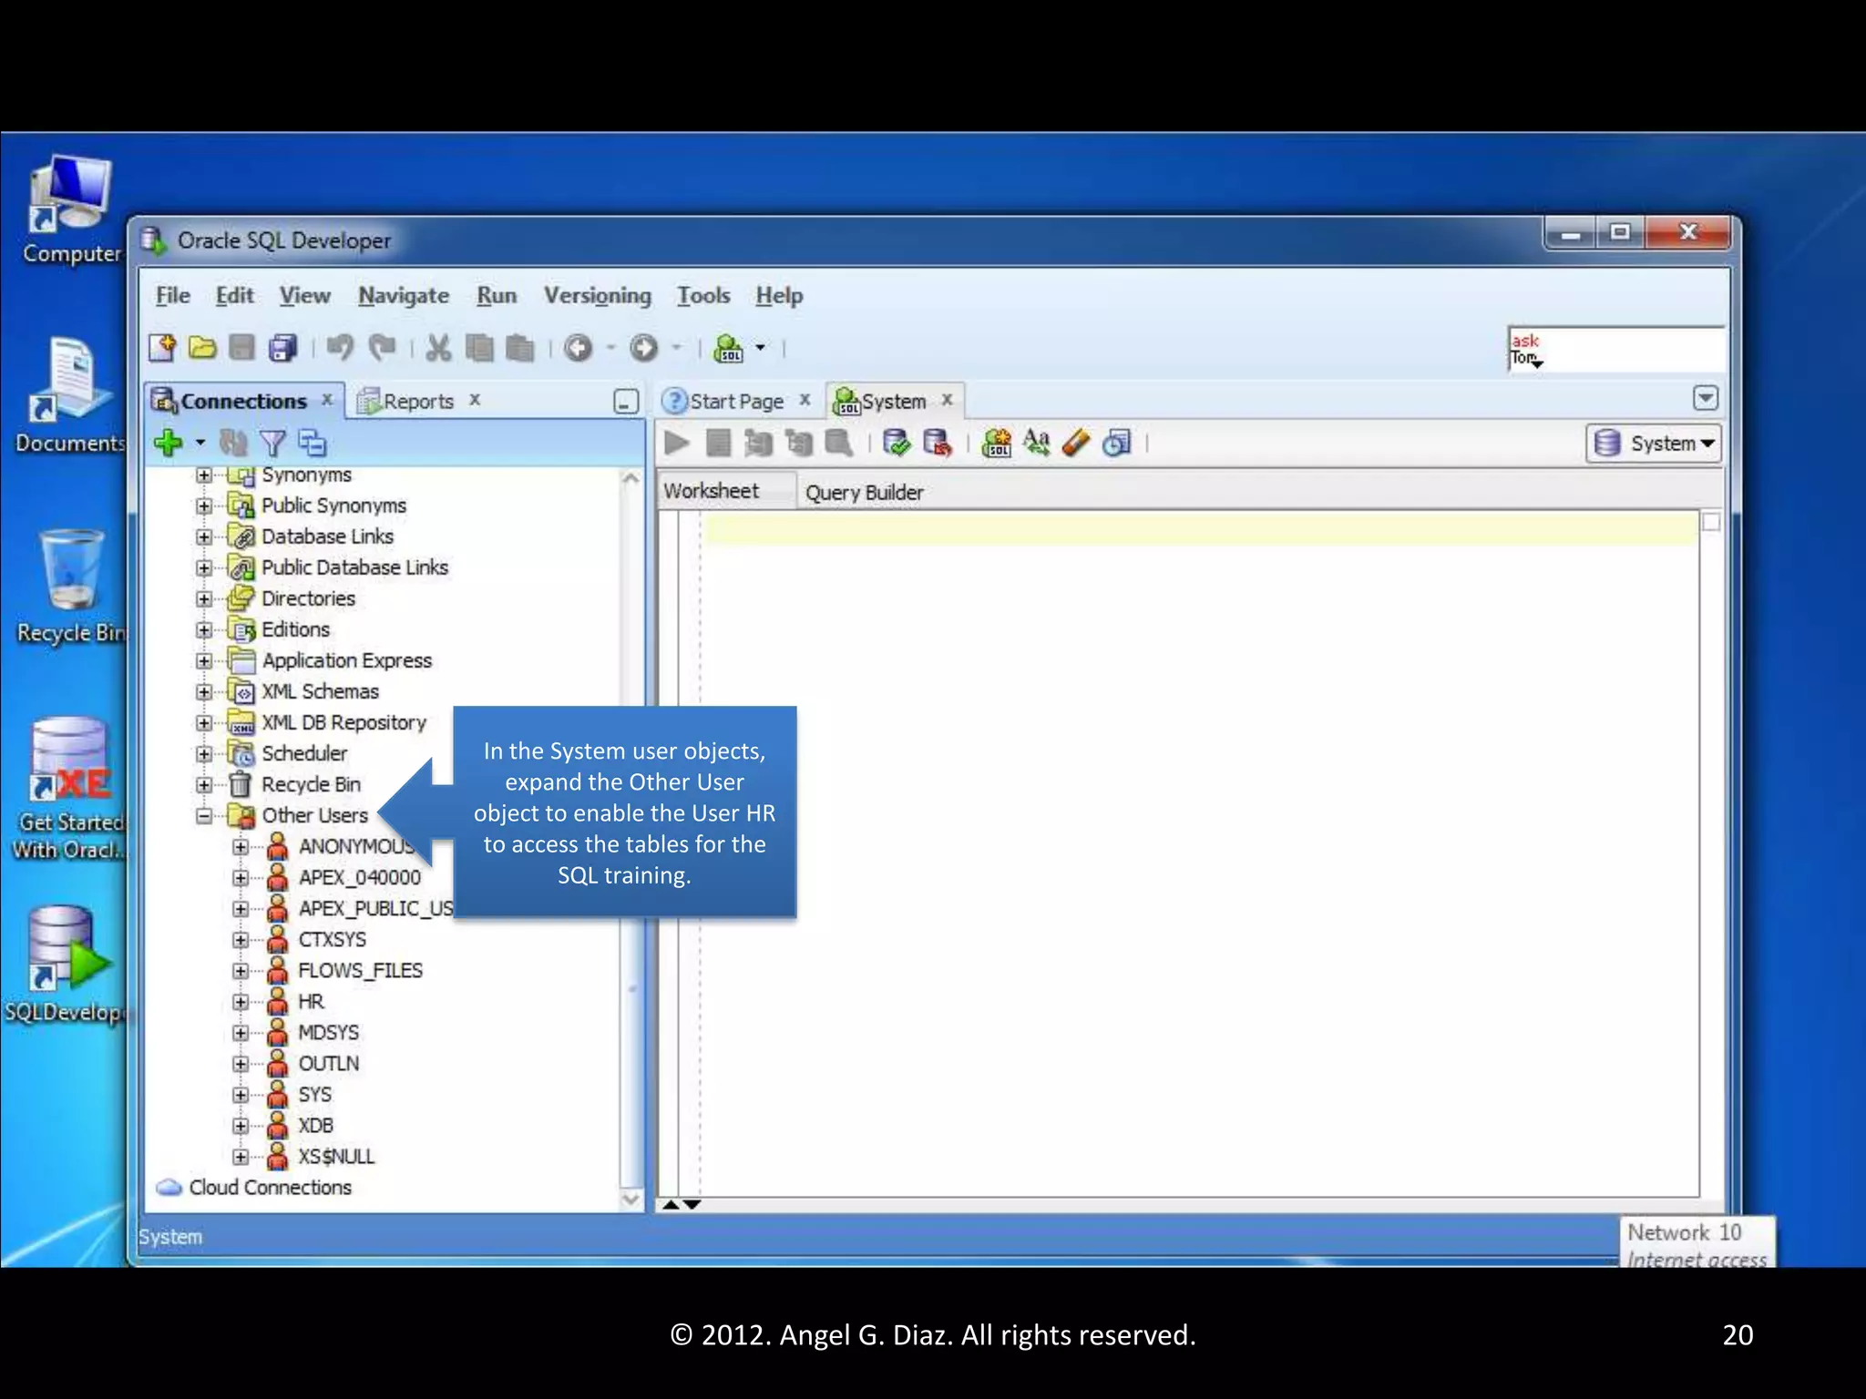Screen dimensions: 1866x1399
Task: Click the Save toolbar icon
Action: click(x=242, y=347)
